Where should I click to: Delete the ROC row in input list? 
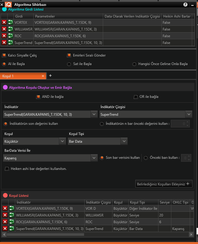click(x=4, y=36)
